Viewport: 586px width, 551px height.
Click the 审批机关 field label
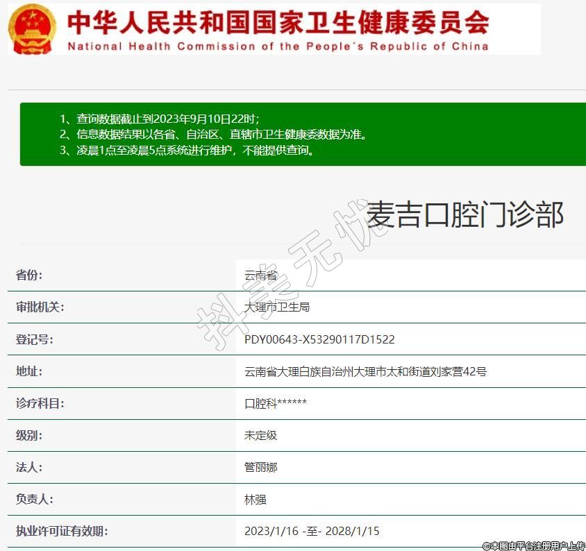(40, 307)
